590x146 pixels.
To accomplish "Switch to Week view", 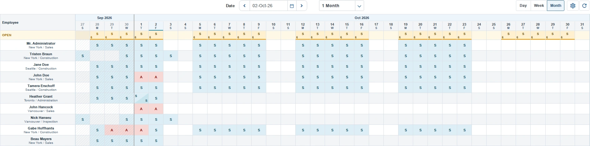I will click(539, 6).
